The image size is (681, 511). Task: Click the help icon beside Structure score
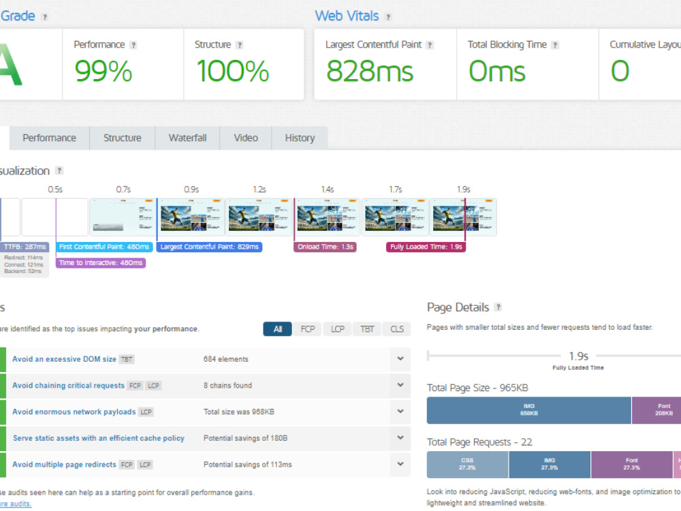[x=239, y=45]
